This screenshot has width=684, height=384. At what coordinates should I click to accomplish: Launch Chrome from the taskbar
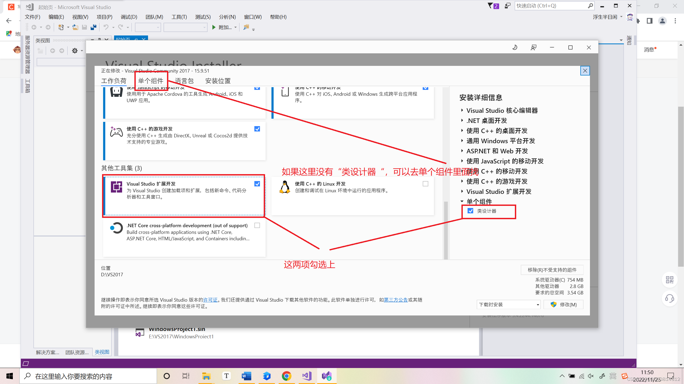tap(286, 376)
